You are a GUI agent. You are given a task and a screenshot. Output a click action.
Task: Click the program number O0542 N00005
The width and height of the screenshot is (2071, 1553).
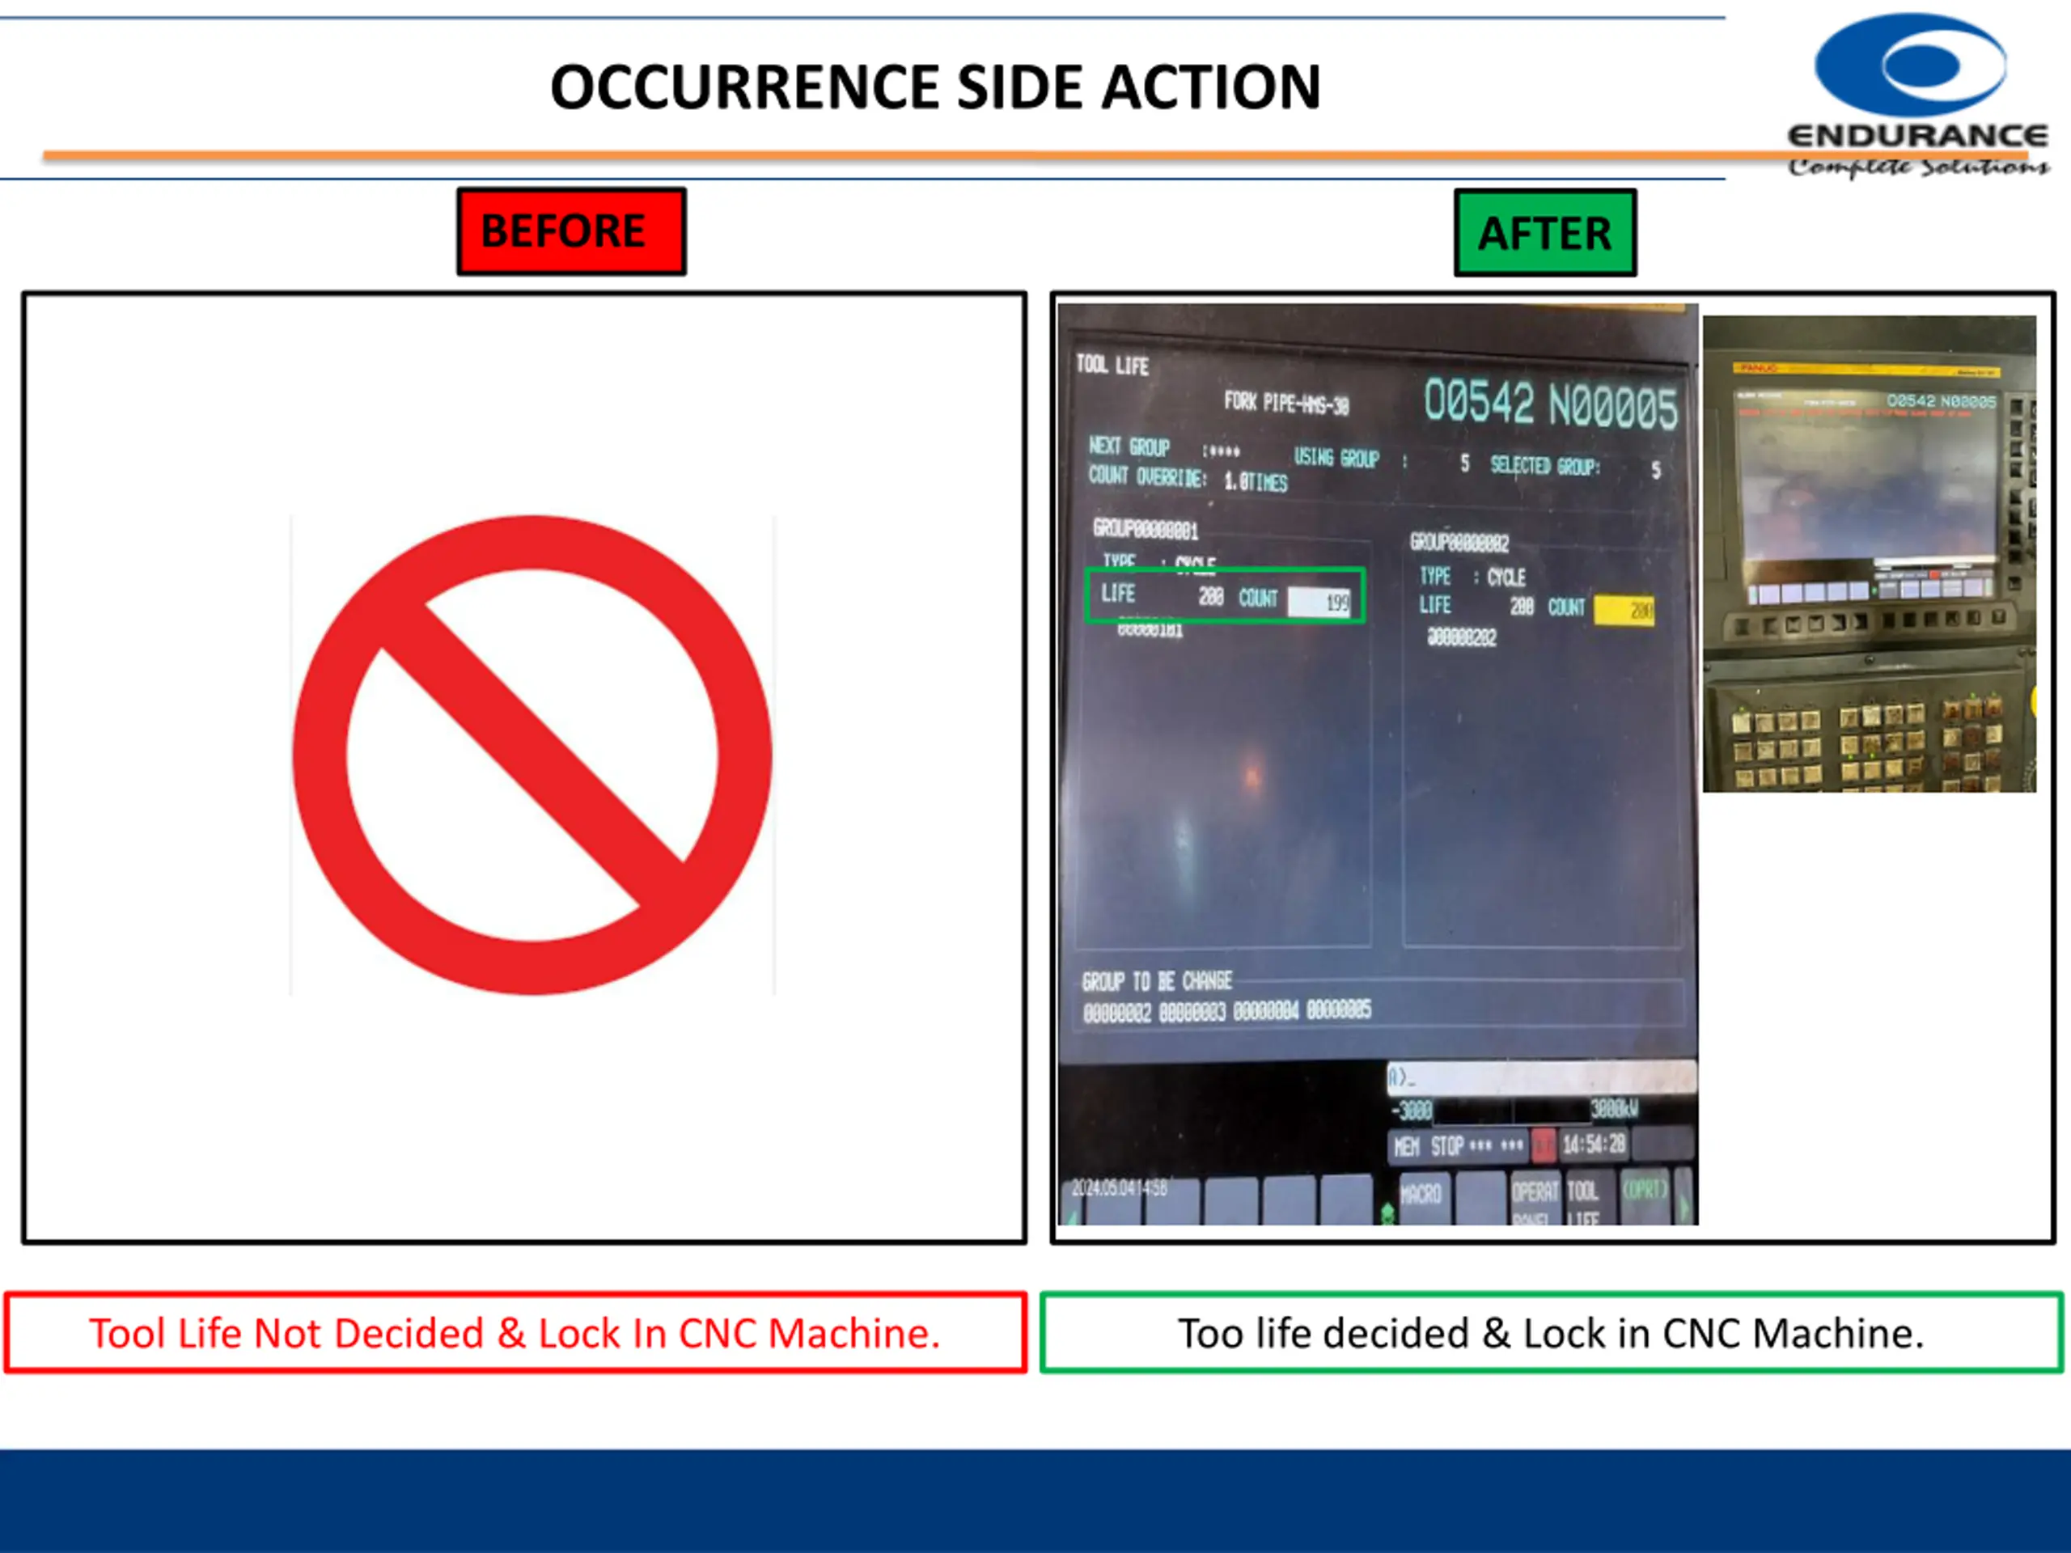[1551, 405]
